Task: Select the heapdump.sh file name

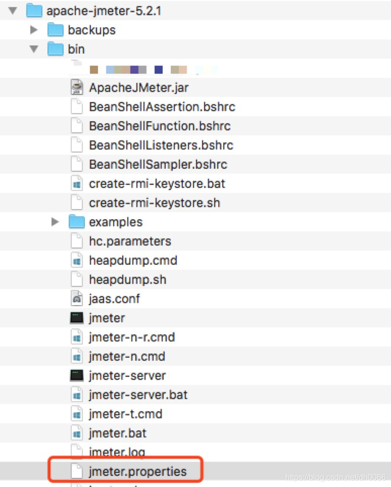Action: click(127, 280)
